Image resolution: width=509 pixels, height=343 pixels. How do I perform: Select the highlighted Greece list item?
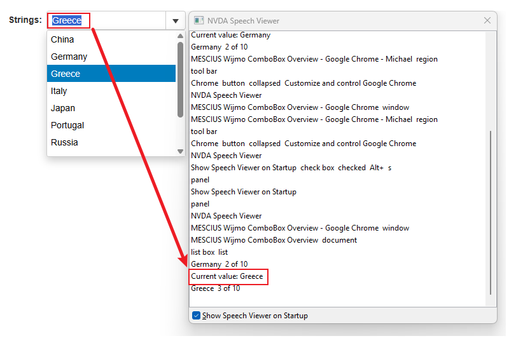(x=66, y=74)
